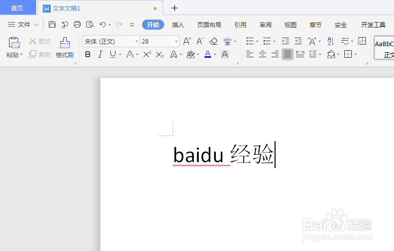394x251 pixels.
Task: Click the numbered list icon
Action: tap(267, 41)
